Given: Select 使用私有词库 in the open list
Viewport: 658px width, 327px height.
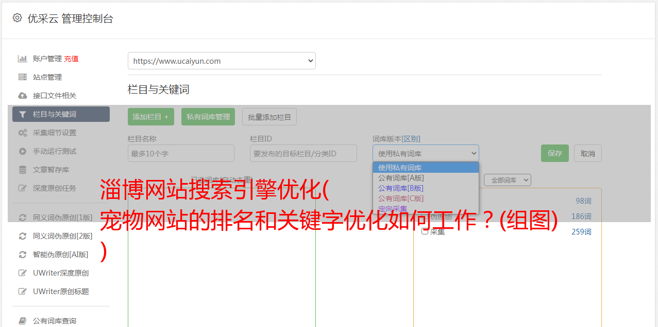Looking at the screenshot, I should click(426, 168).
